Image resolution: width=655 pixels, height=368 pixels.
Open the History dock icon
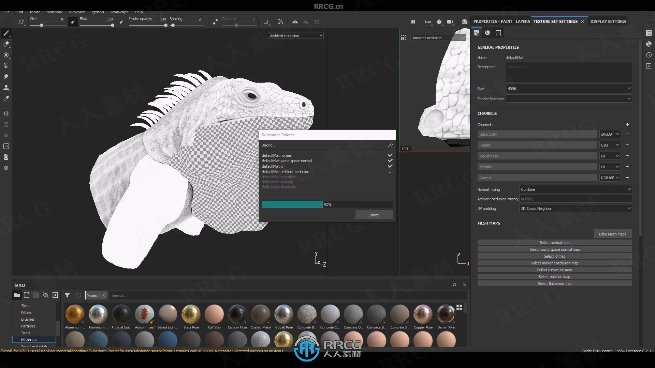[649, 55]
